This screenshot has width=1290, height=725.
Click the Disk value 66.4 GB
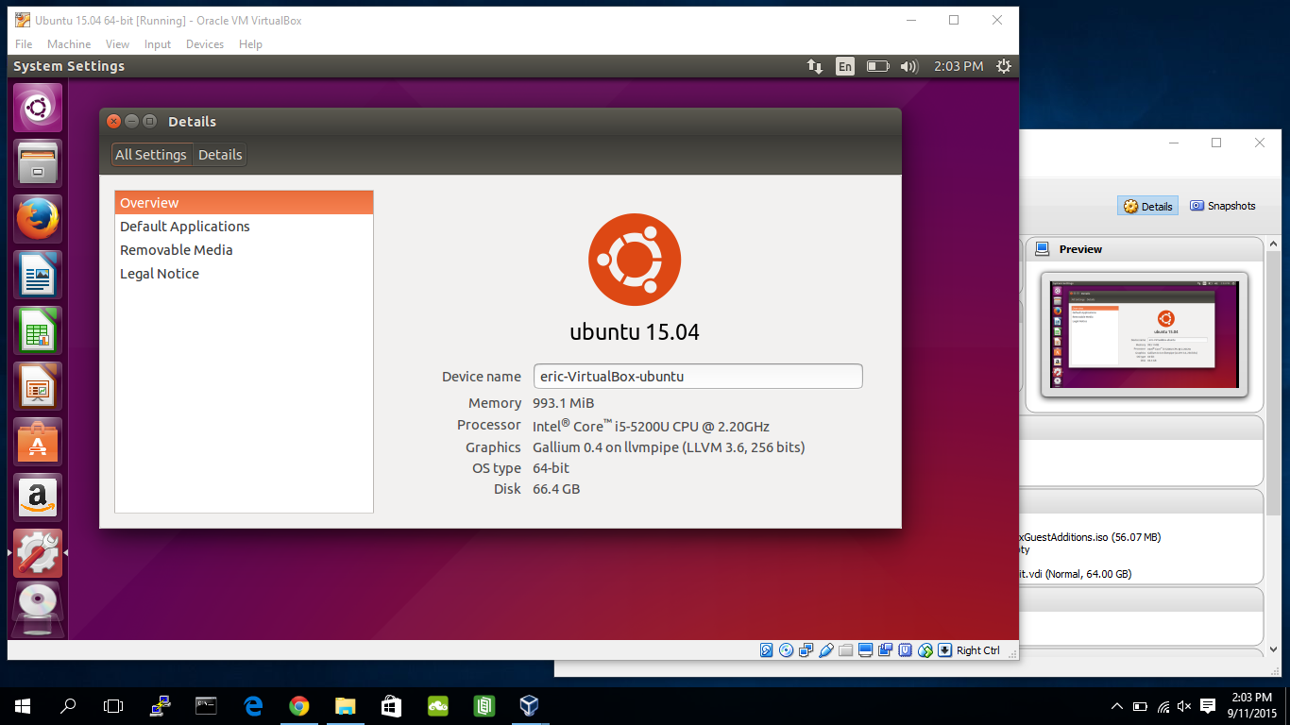click(556, 489)
